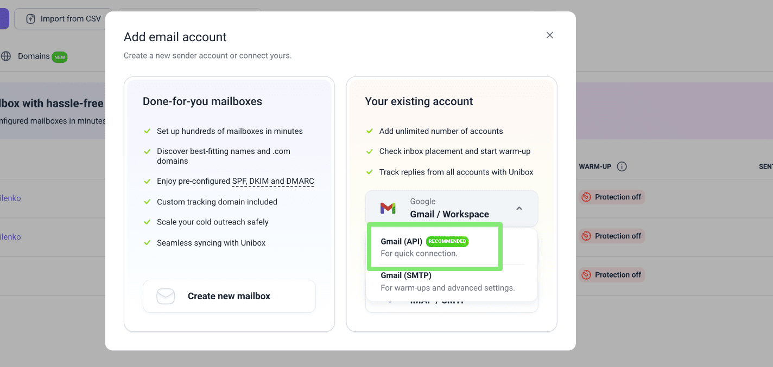Click the chevron on the Gmail / Workspace selector
This screenshot has height=367, width=773.
(519, 208)
